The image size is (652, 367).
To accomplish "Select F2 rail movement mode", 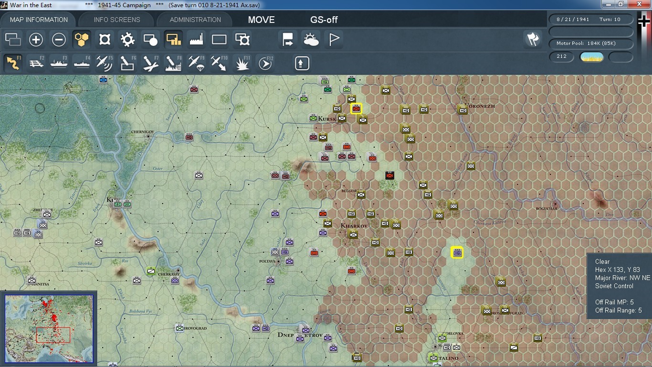I will point(36,63).
